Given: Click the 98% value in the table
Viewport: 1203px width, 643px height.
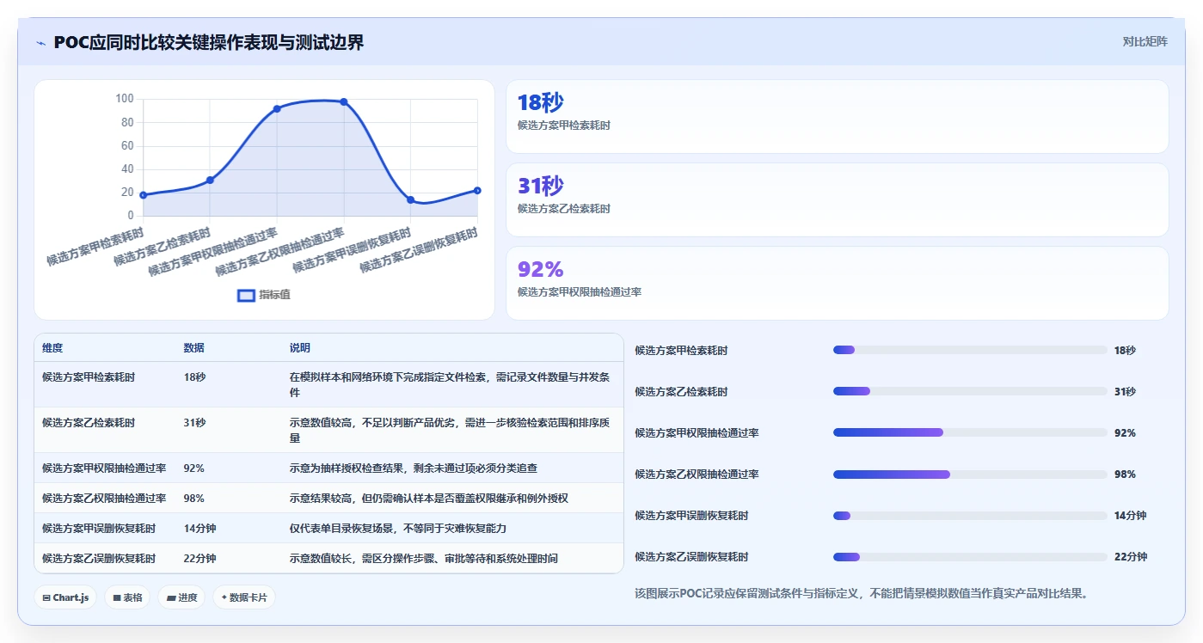Looking at the screenshot, I should (193, 499).
